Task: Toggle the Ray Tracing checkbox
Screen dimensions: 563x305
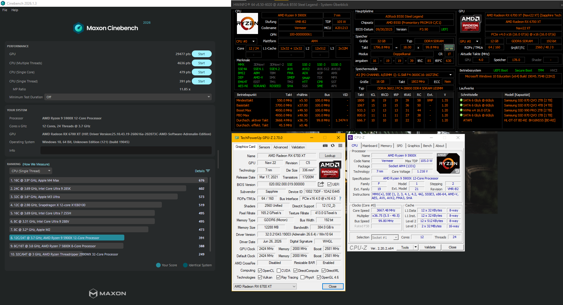Action: point(279,277)
